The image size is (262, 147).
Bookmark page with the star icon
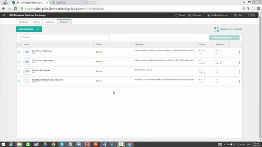point(253,9)
